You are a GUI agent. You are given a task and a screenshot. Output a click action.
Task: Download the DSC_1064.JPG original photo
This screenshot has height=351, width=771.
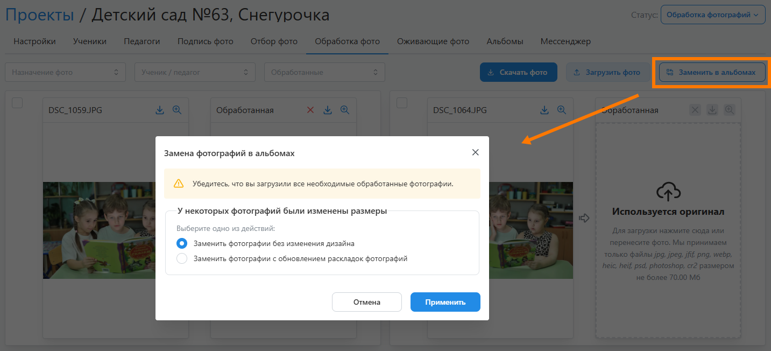tap(544, 110)
